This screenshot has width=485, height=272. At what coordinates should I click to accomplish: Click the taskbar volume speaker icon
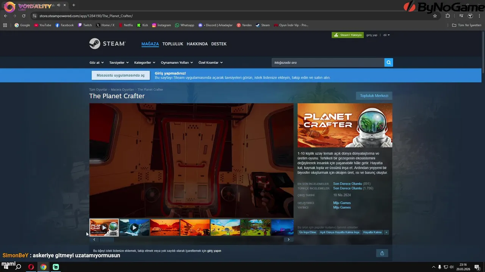[452, 267]
